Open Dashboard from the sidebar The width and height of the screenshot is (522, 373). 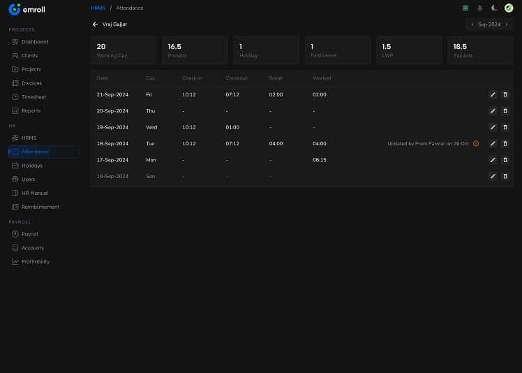(35, 42)
